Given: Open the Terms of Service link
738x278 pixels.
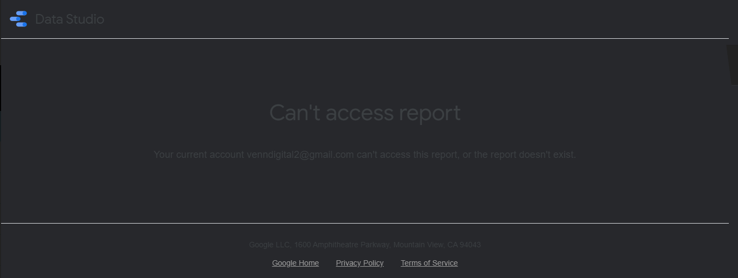Looking at the screenshot, I should click(x=429, y=263).
